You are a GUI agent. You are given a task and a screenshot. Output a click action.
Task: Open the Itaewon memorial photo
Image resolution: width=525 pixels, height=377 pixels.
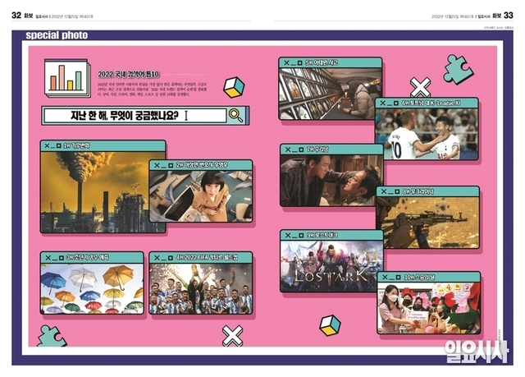(x=330, y=94)
